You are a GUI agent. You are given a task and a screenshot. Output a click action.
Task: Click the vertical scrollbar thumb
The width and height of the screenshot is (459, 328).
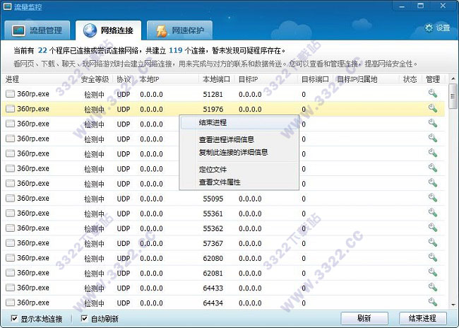pos(453,96)
